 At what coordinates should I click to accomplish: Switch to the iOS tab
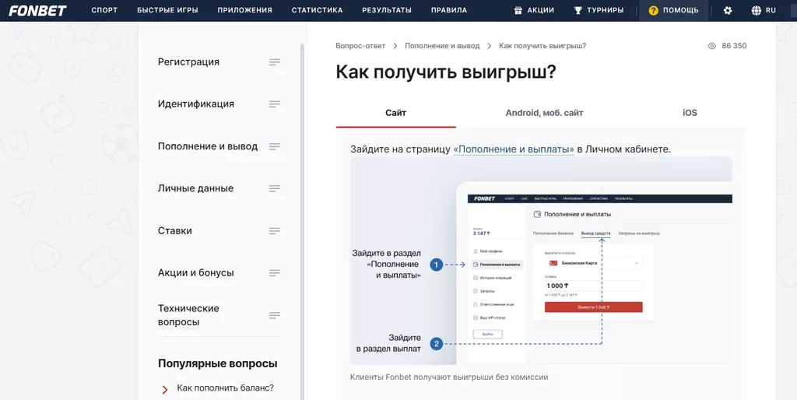(x=690, y=113)
